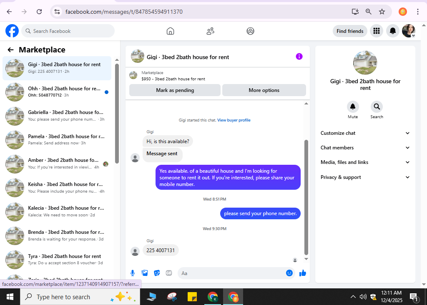Click the back arrow beside Marketplace heading
427x305 pixels.
point(10,50)
